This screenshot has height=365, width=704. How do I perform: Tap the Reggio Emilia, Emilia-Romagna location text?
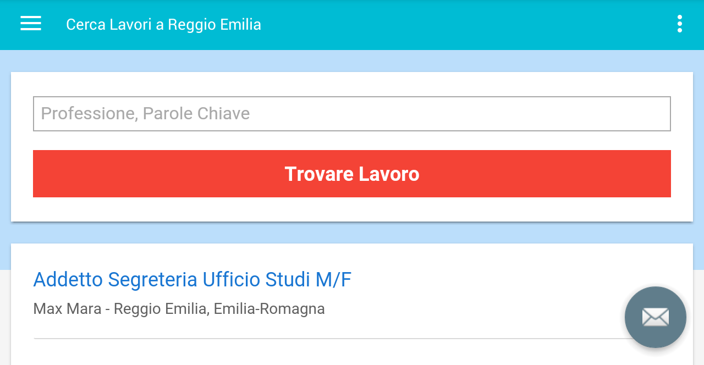pyautogui.click(x=219, y=309)
